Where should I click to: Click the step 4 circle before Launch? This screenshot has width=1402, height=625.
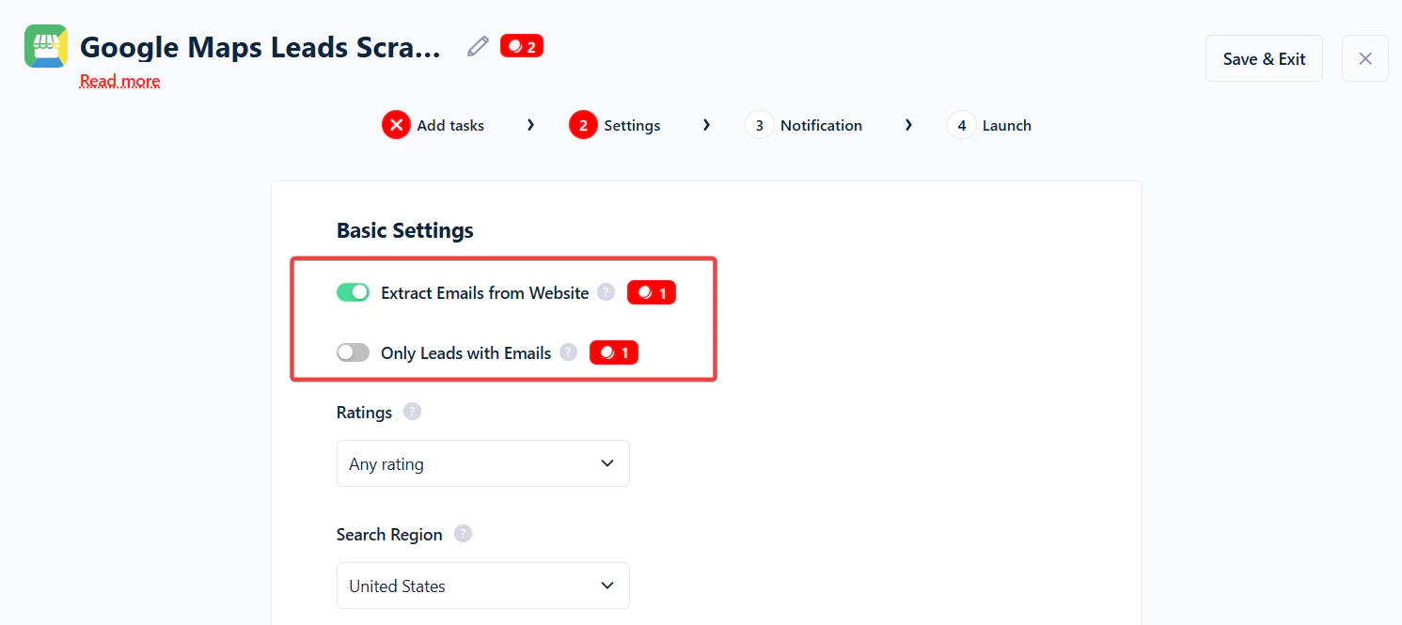tap(962, 125)
